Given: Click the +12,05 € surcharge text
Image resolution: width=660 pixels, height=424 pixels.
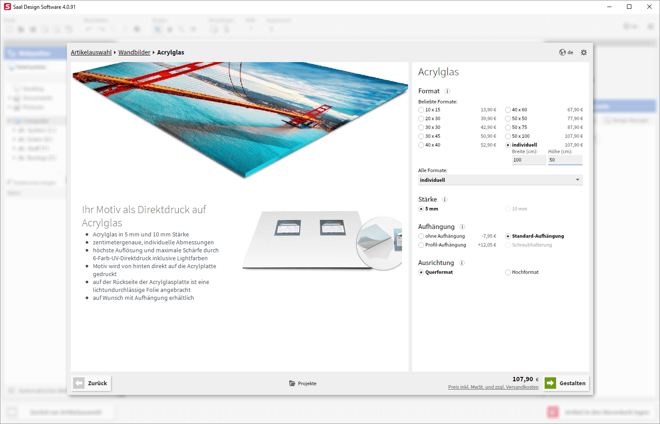Looking at the screenshot, I should 487,245.
